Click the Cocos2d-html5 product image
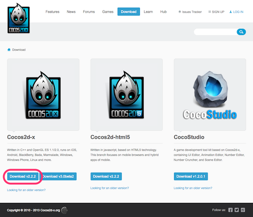Screen dimensions: 253x217 126,94
